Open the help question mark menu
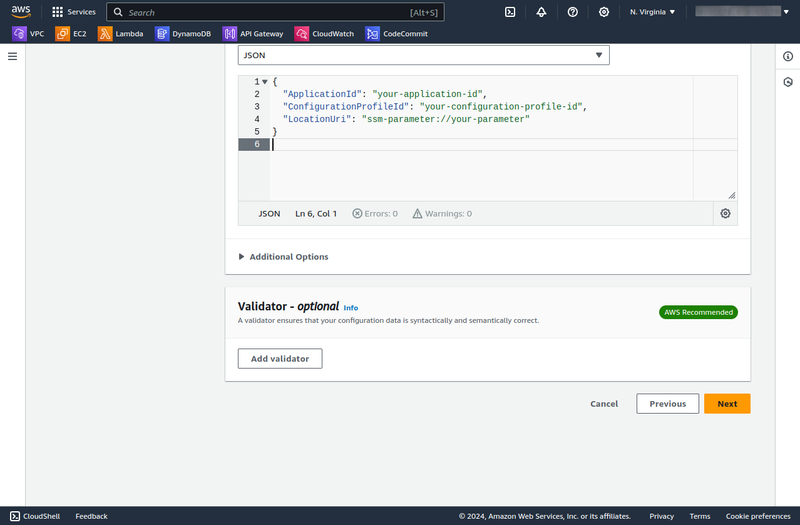The height and width of the screenshot is (525, 800). (x=573, y=12)
